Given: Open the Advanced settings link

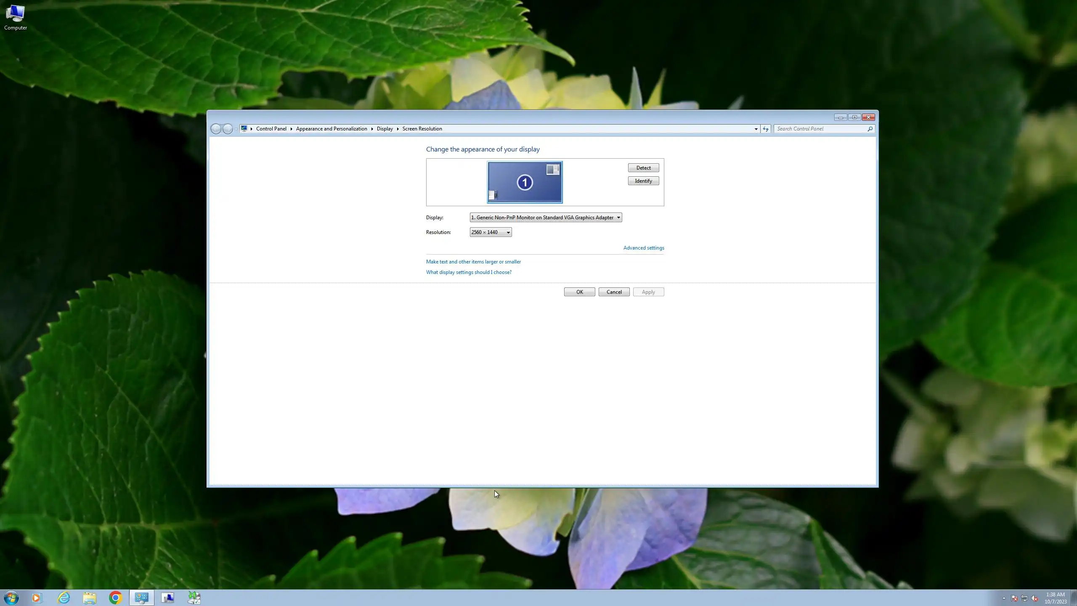Looking at the screenshot, I should tap(643, 248).
